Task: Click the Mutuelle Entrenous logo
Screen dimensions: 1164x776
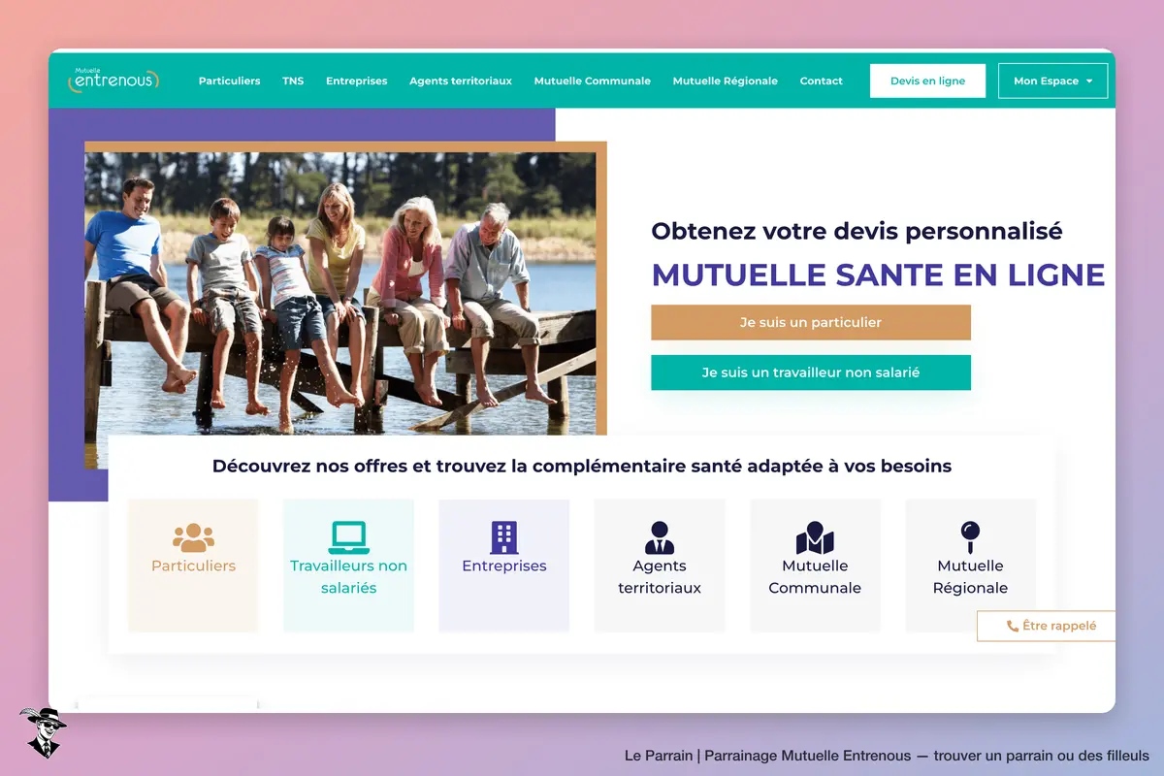Action: point(113,81)
